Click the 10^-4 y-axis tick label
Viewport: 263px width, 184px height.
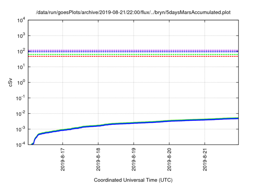coord(21,145)
